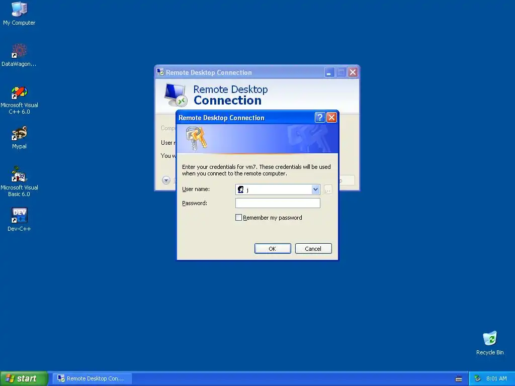Viewport: 515px width, 386px height.
Task: Click the keys icon in dialog banner
Action: [x=196, y=139]
